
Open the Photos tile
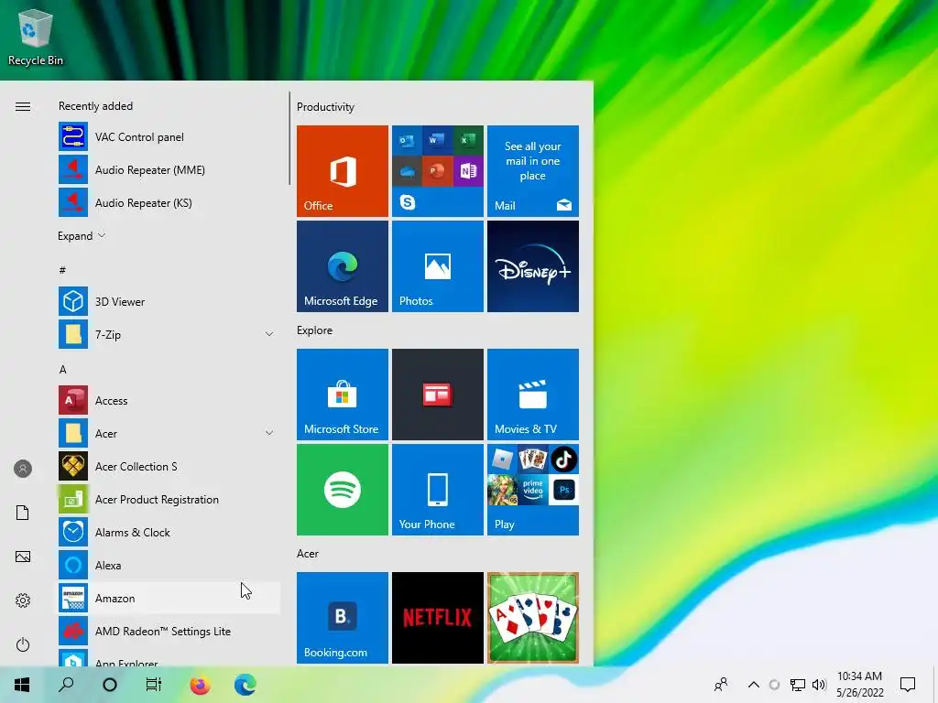click(x=438, y=266)
